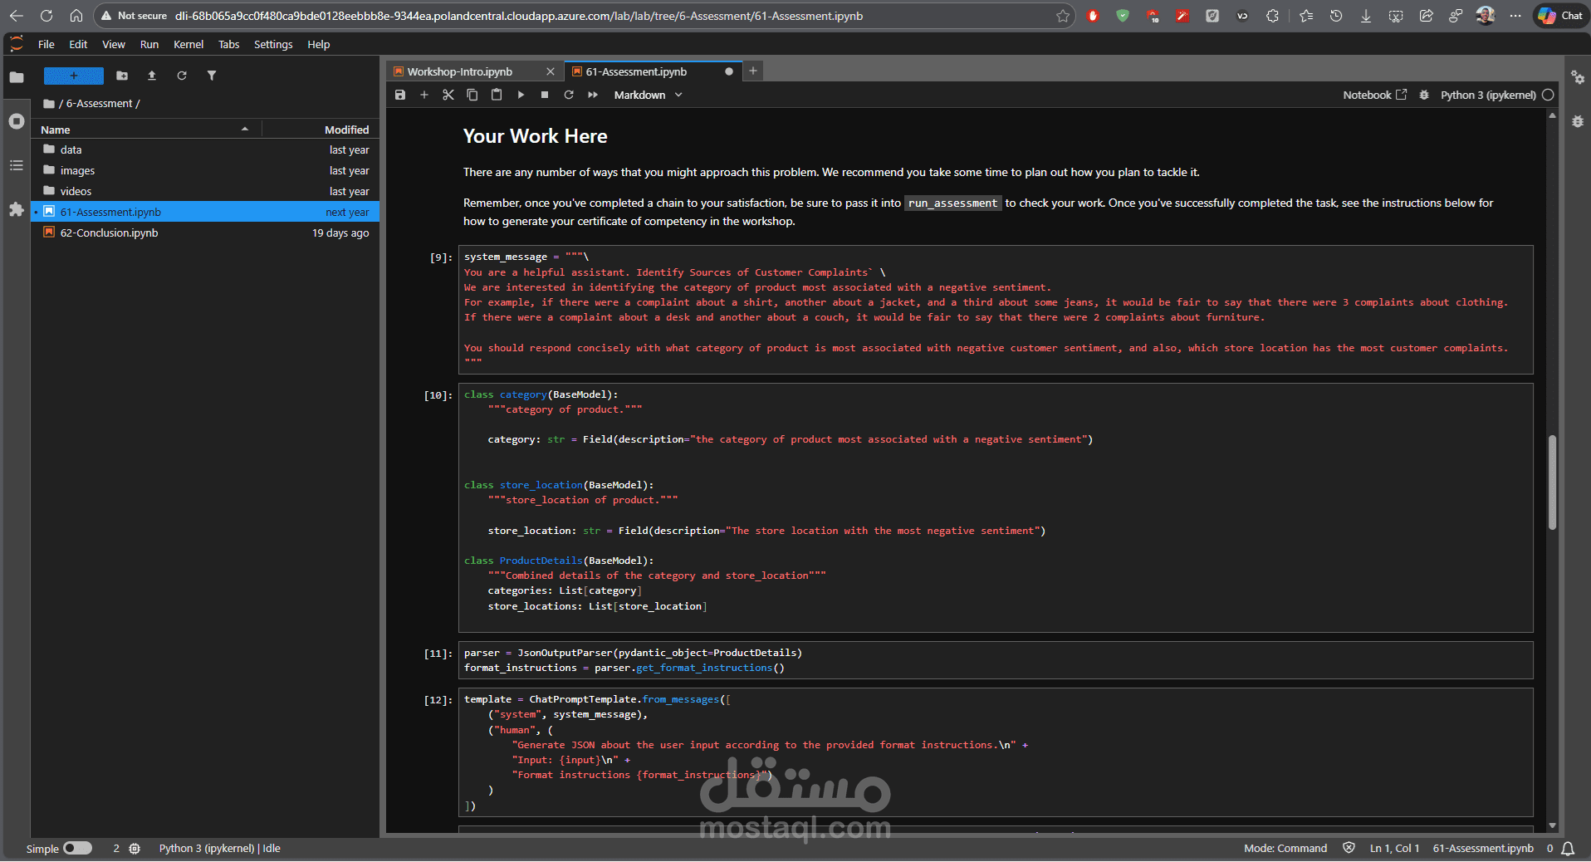Image resolution: width=1591 pixels, height=862 pixels.
Task: Bookmark this page with star icon
Action: tap(1062, 16)
